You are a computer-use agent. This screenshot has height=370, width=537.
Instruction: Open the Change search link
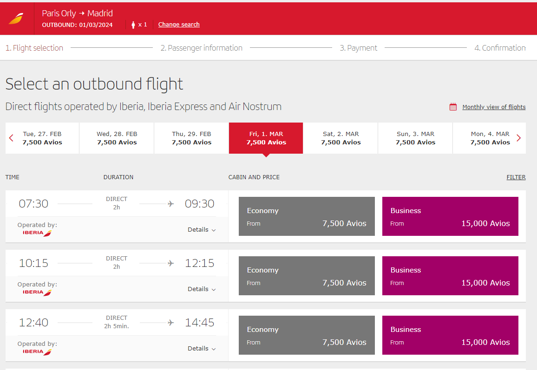179,25
